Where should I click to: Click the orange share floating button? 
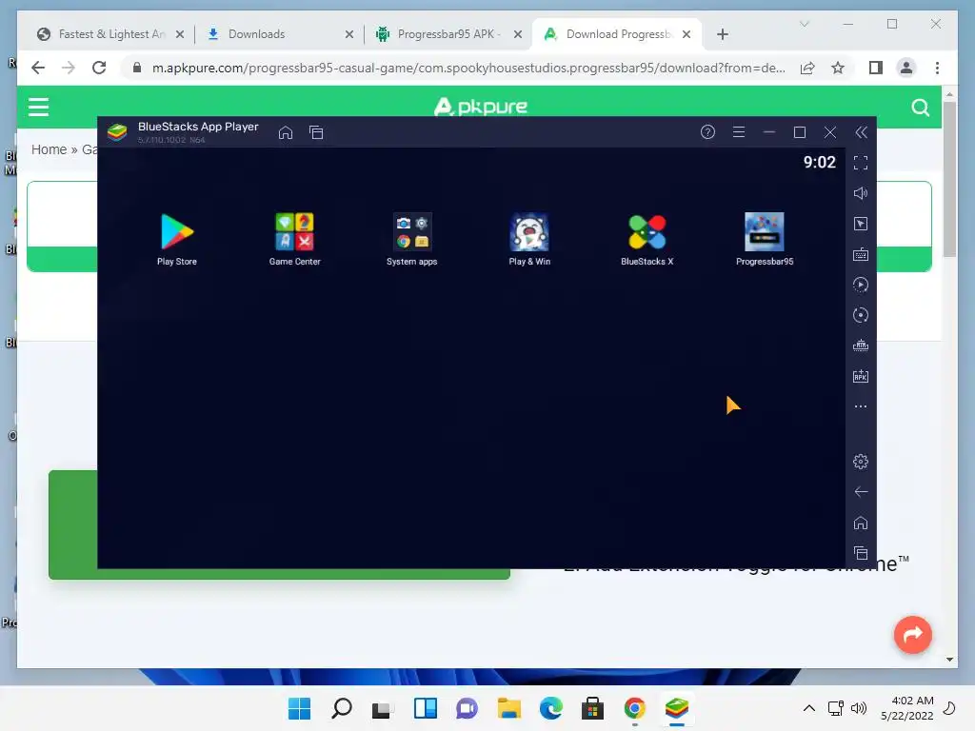912,635
